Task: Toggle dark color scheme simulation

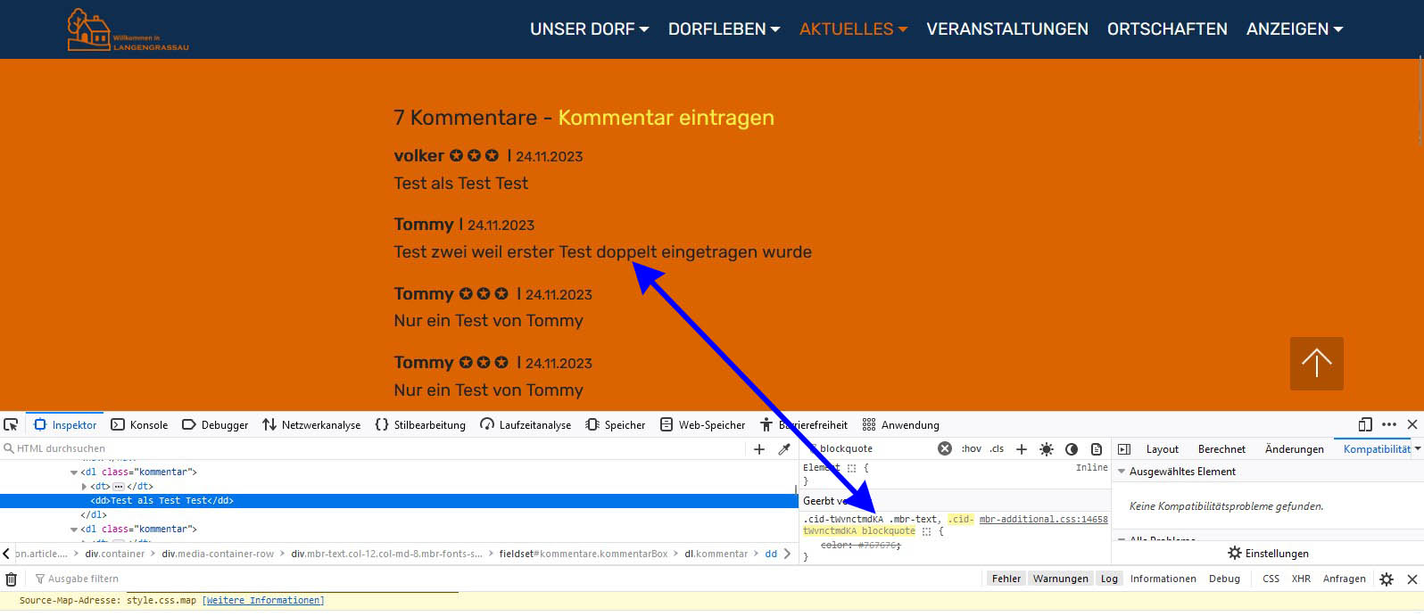Action: coord(1072,449)
